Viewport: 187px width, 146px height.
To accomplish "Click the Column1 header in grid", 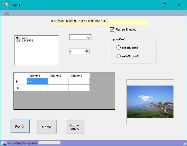I will click(37, 76).
